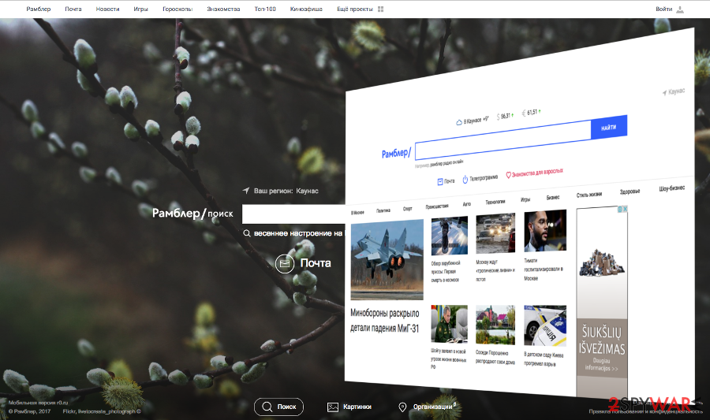Open the Новости menu item

(x=107, y=9)
